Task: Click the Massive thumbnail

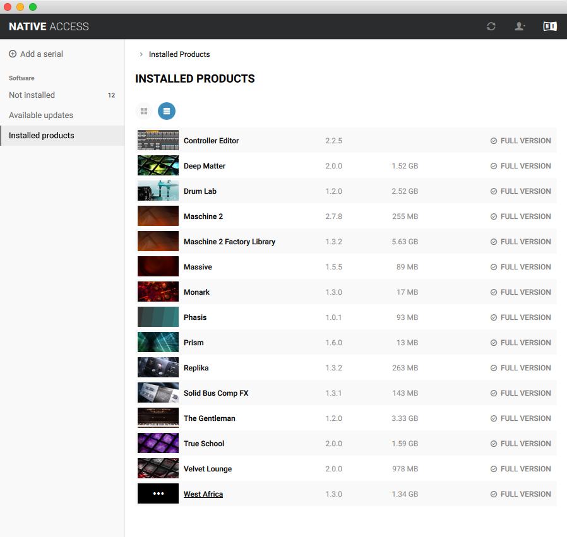Action: tap(158, 266)
